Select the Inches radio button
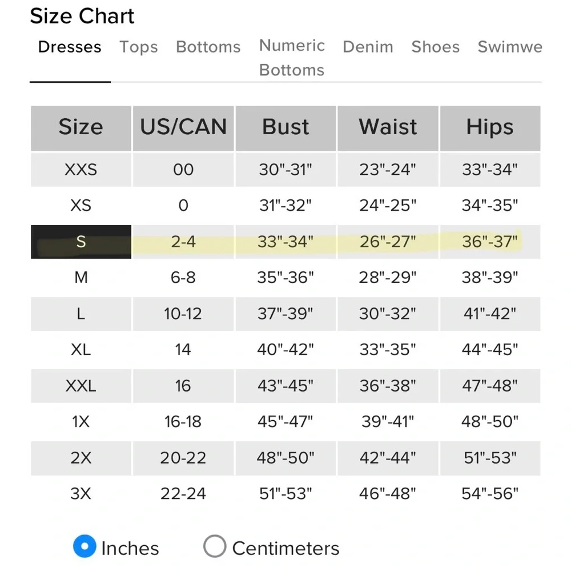The height and width of the screenshot is (571, 571). tap(85, 547)
